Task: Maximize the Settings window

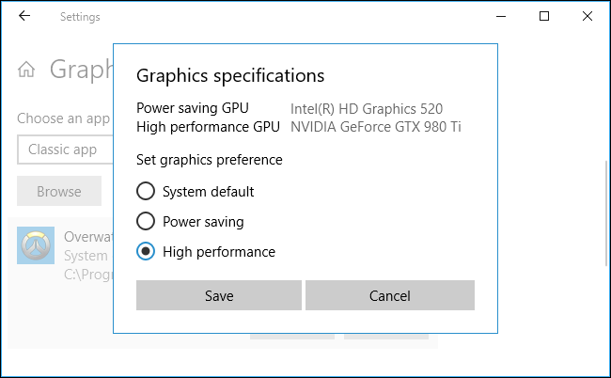Action: click(x=544, y=17)
